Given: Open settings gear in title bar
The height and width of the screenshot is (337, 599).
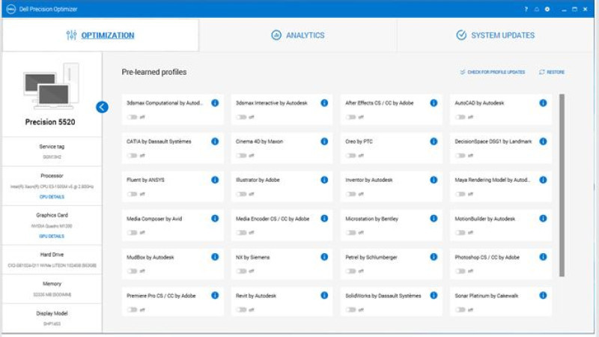Looking at the screenshot, I should click(547, 9).
